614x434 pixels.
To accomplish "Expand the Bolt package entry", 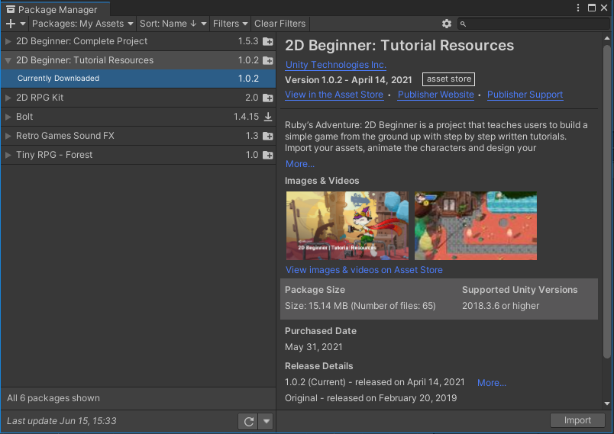I will pos(8,117).
